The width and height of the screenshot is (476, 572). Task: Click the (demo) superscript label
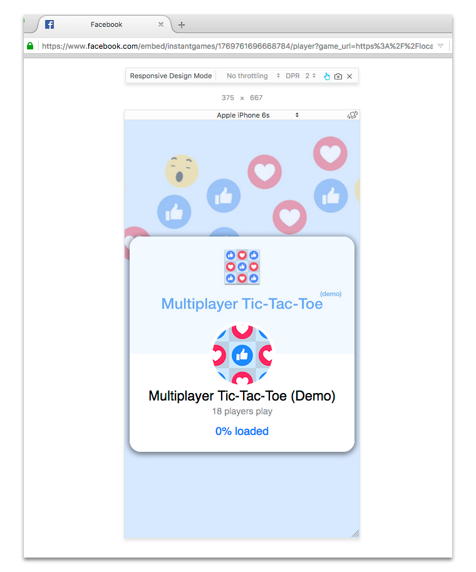pyautogui.click(x=331, y=294)
